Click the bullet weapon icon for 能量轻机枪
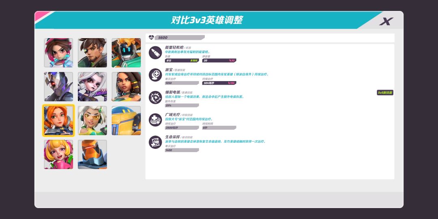The width and height of the screenshot is (438, 219). pyautogui.click(x=155, y=52)
